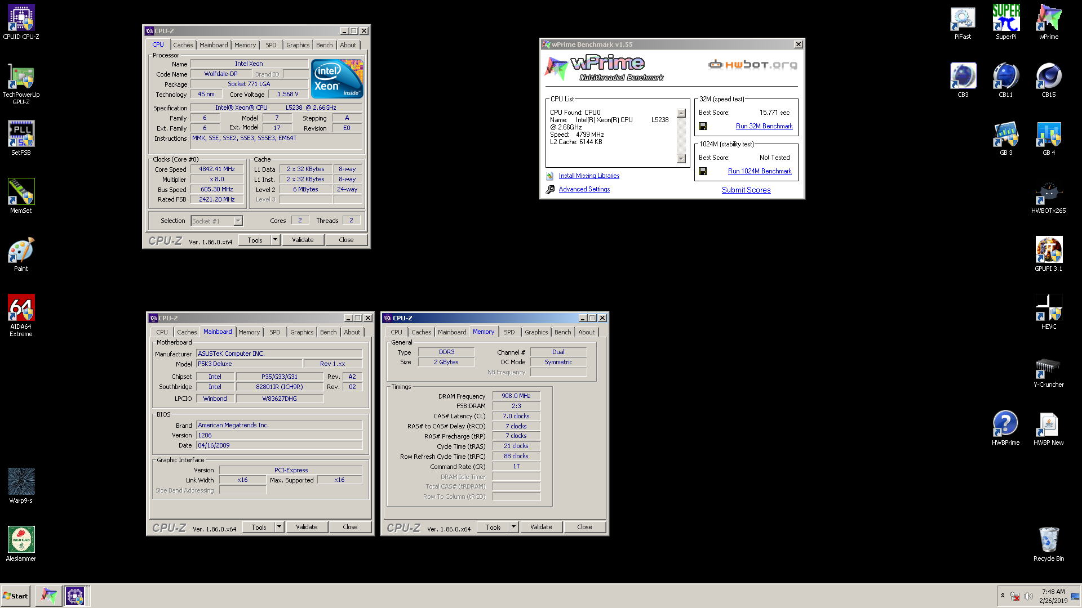Click Tools button in top CPU-Z window
This screenshot has width=1082, height=608.
point(255,240)
